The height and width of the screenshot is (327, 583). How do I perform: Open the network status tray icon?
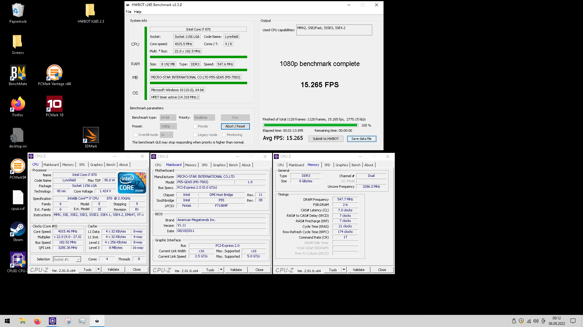coord(529,321)
